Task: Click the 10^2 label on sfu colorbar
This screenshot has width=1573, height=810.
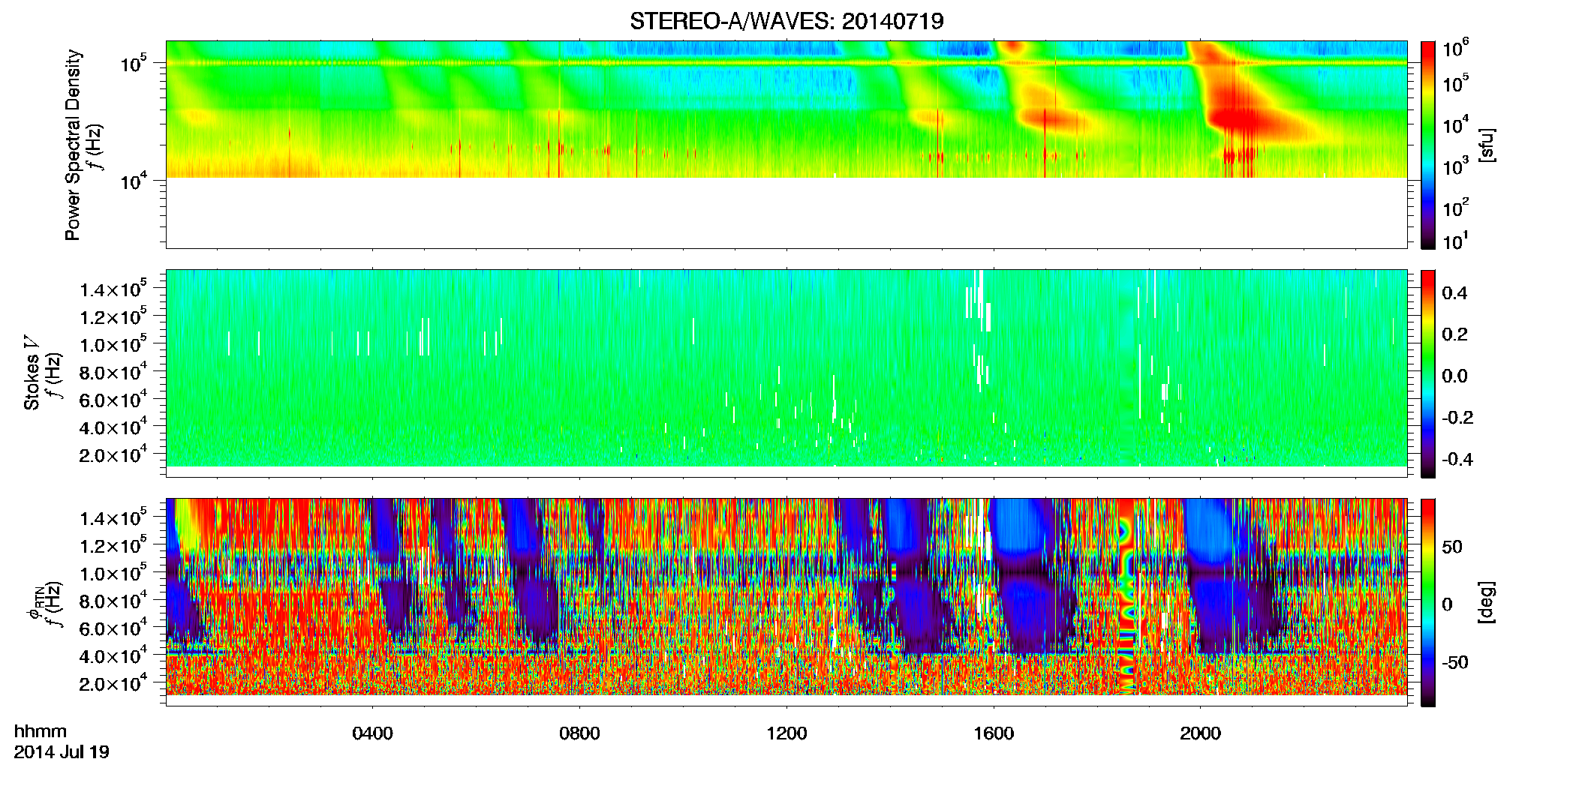Action: coord(1455,208)
